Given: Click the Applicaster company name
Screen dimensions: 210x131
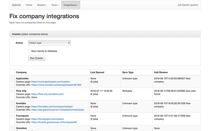Looking at the screenshot, I should coord(22,78).
